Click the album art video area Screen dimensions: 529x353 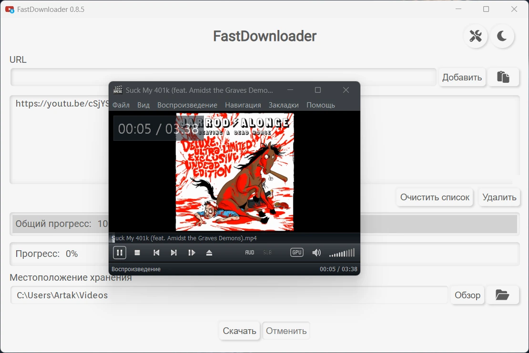tap(235, 172)
